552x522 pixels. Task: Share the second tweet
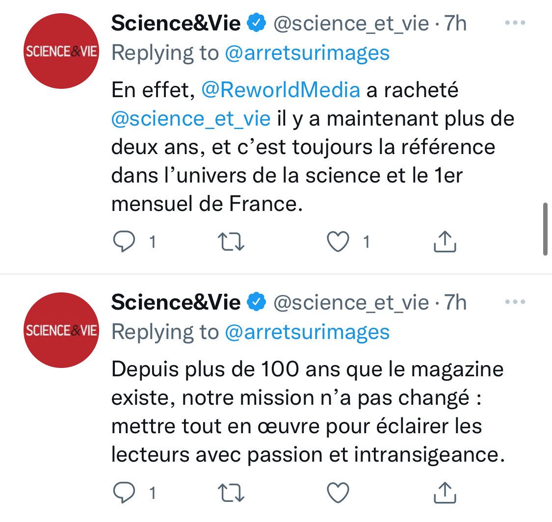tap(446, 493)
